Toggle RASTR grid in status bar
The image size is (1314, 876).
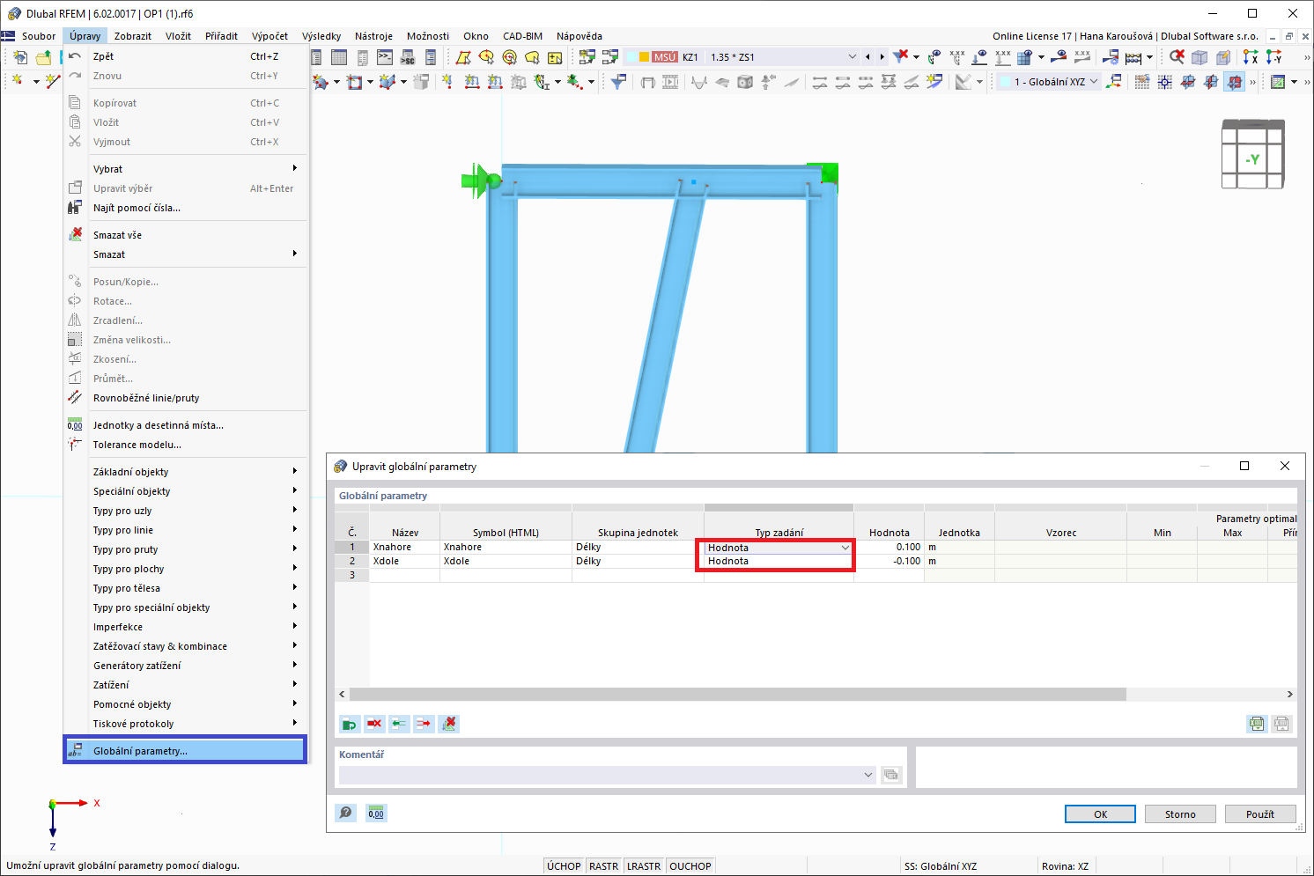pos(604,866)
